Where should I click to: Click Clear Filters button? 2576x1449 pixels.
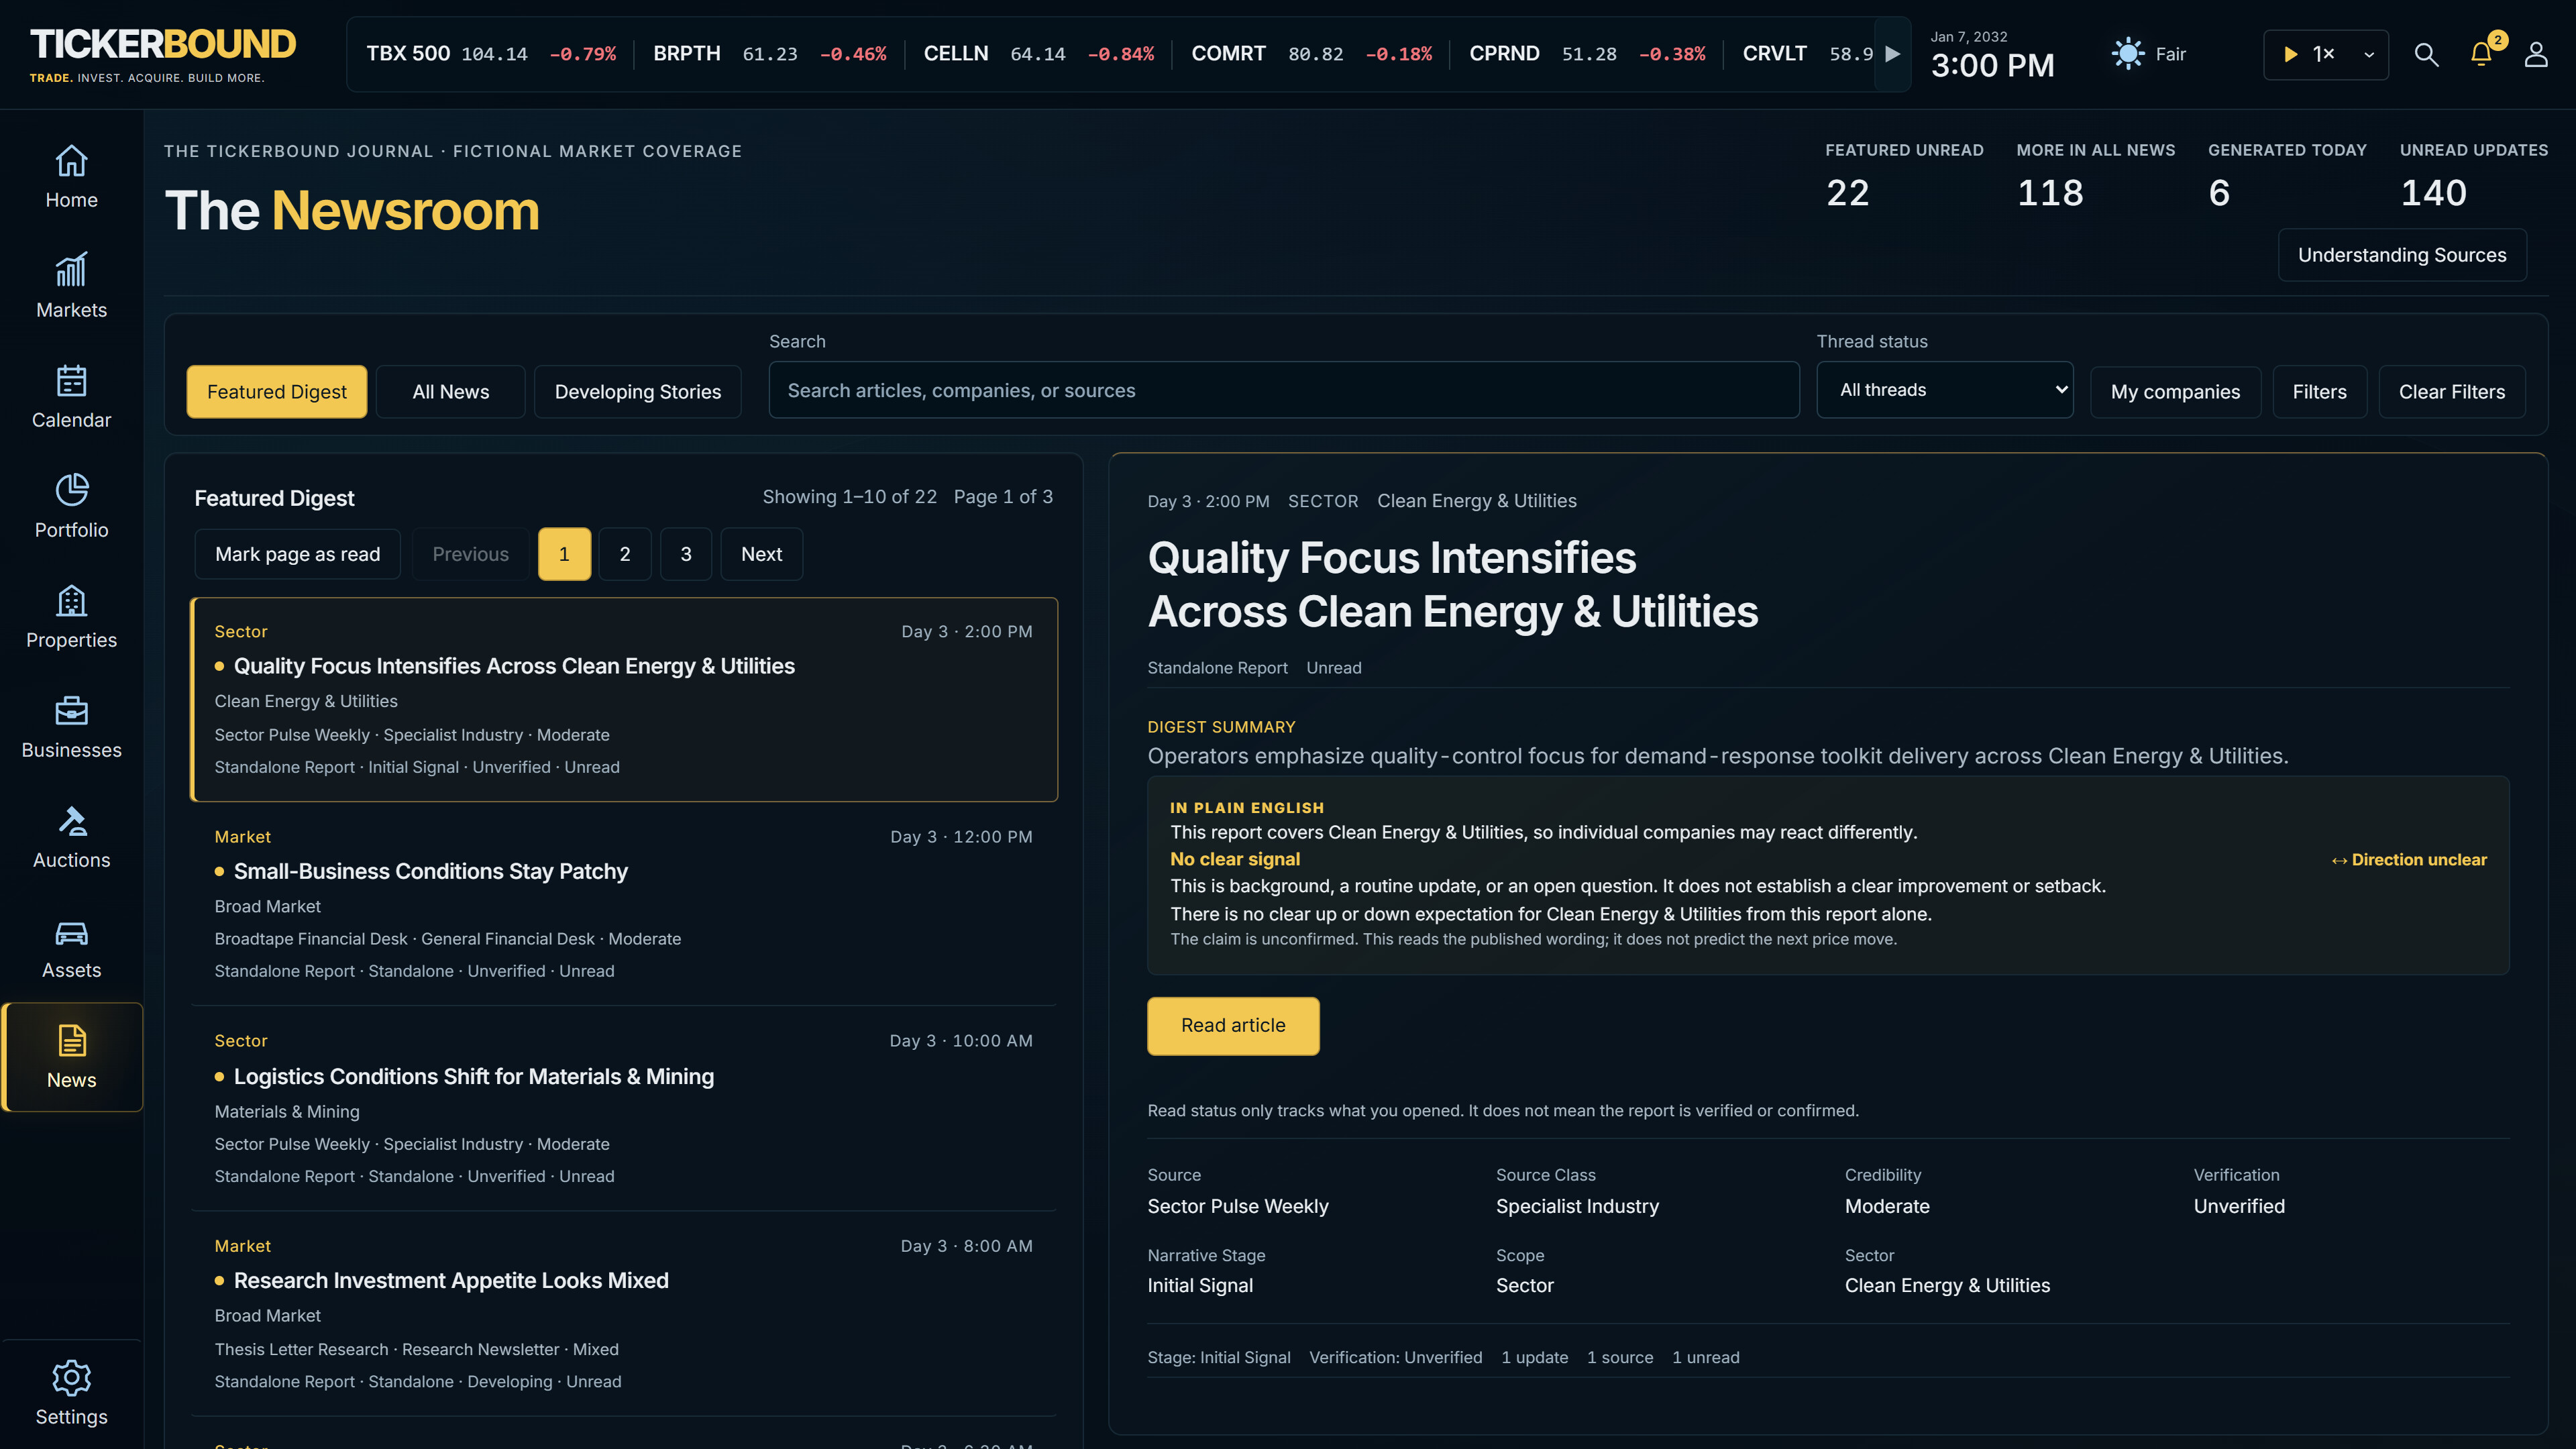pos(2451,391)
